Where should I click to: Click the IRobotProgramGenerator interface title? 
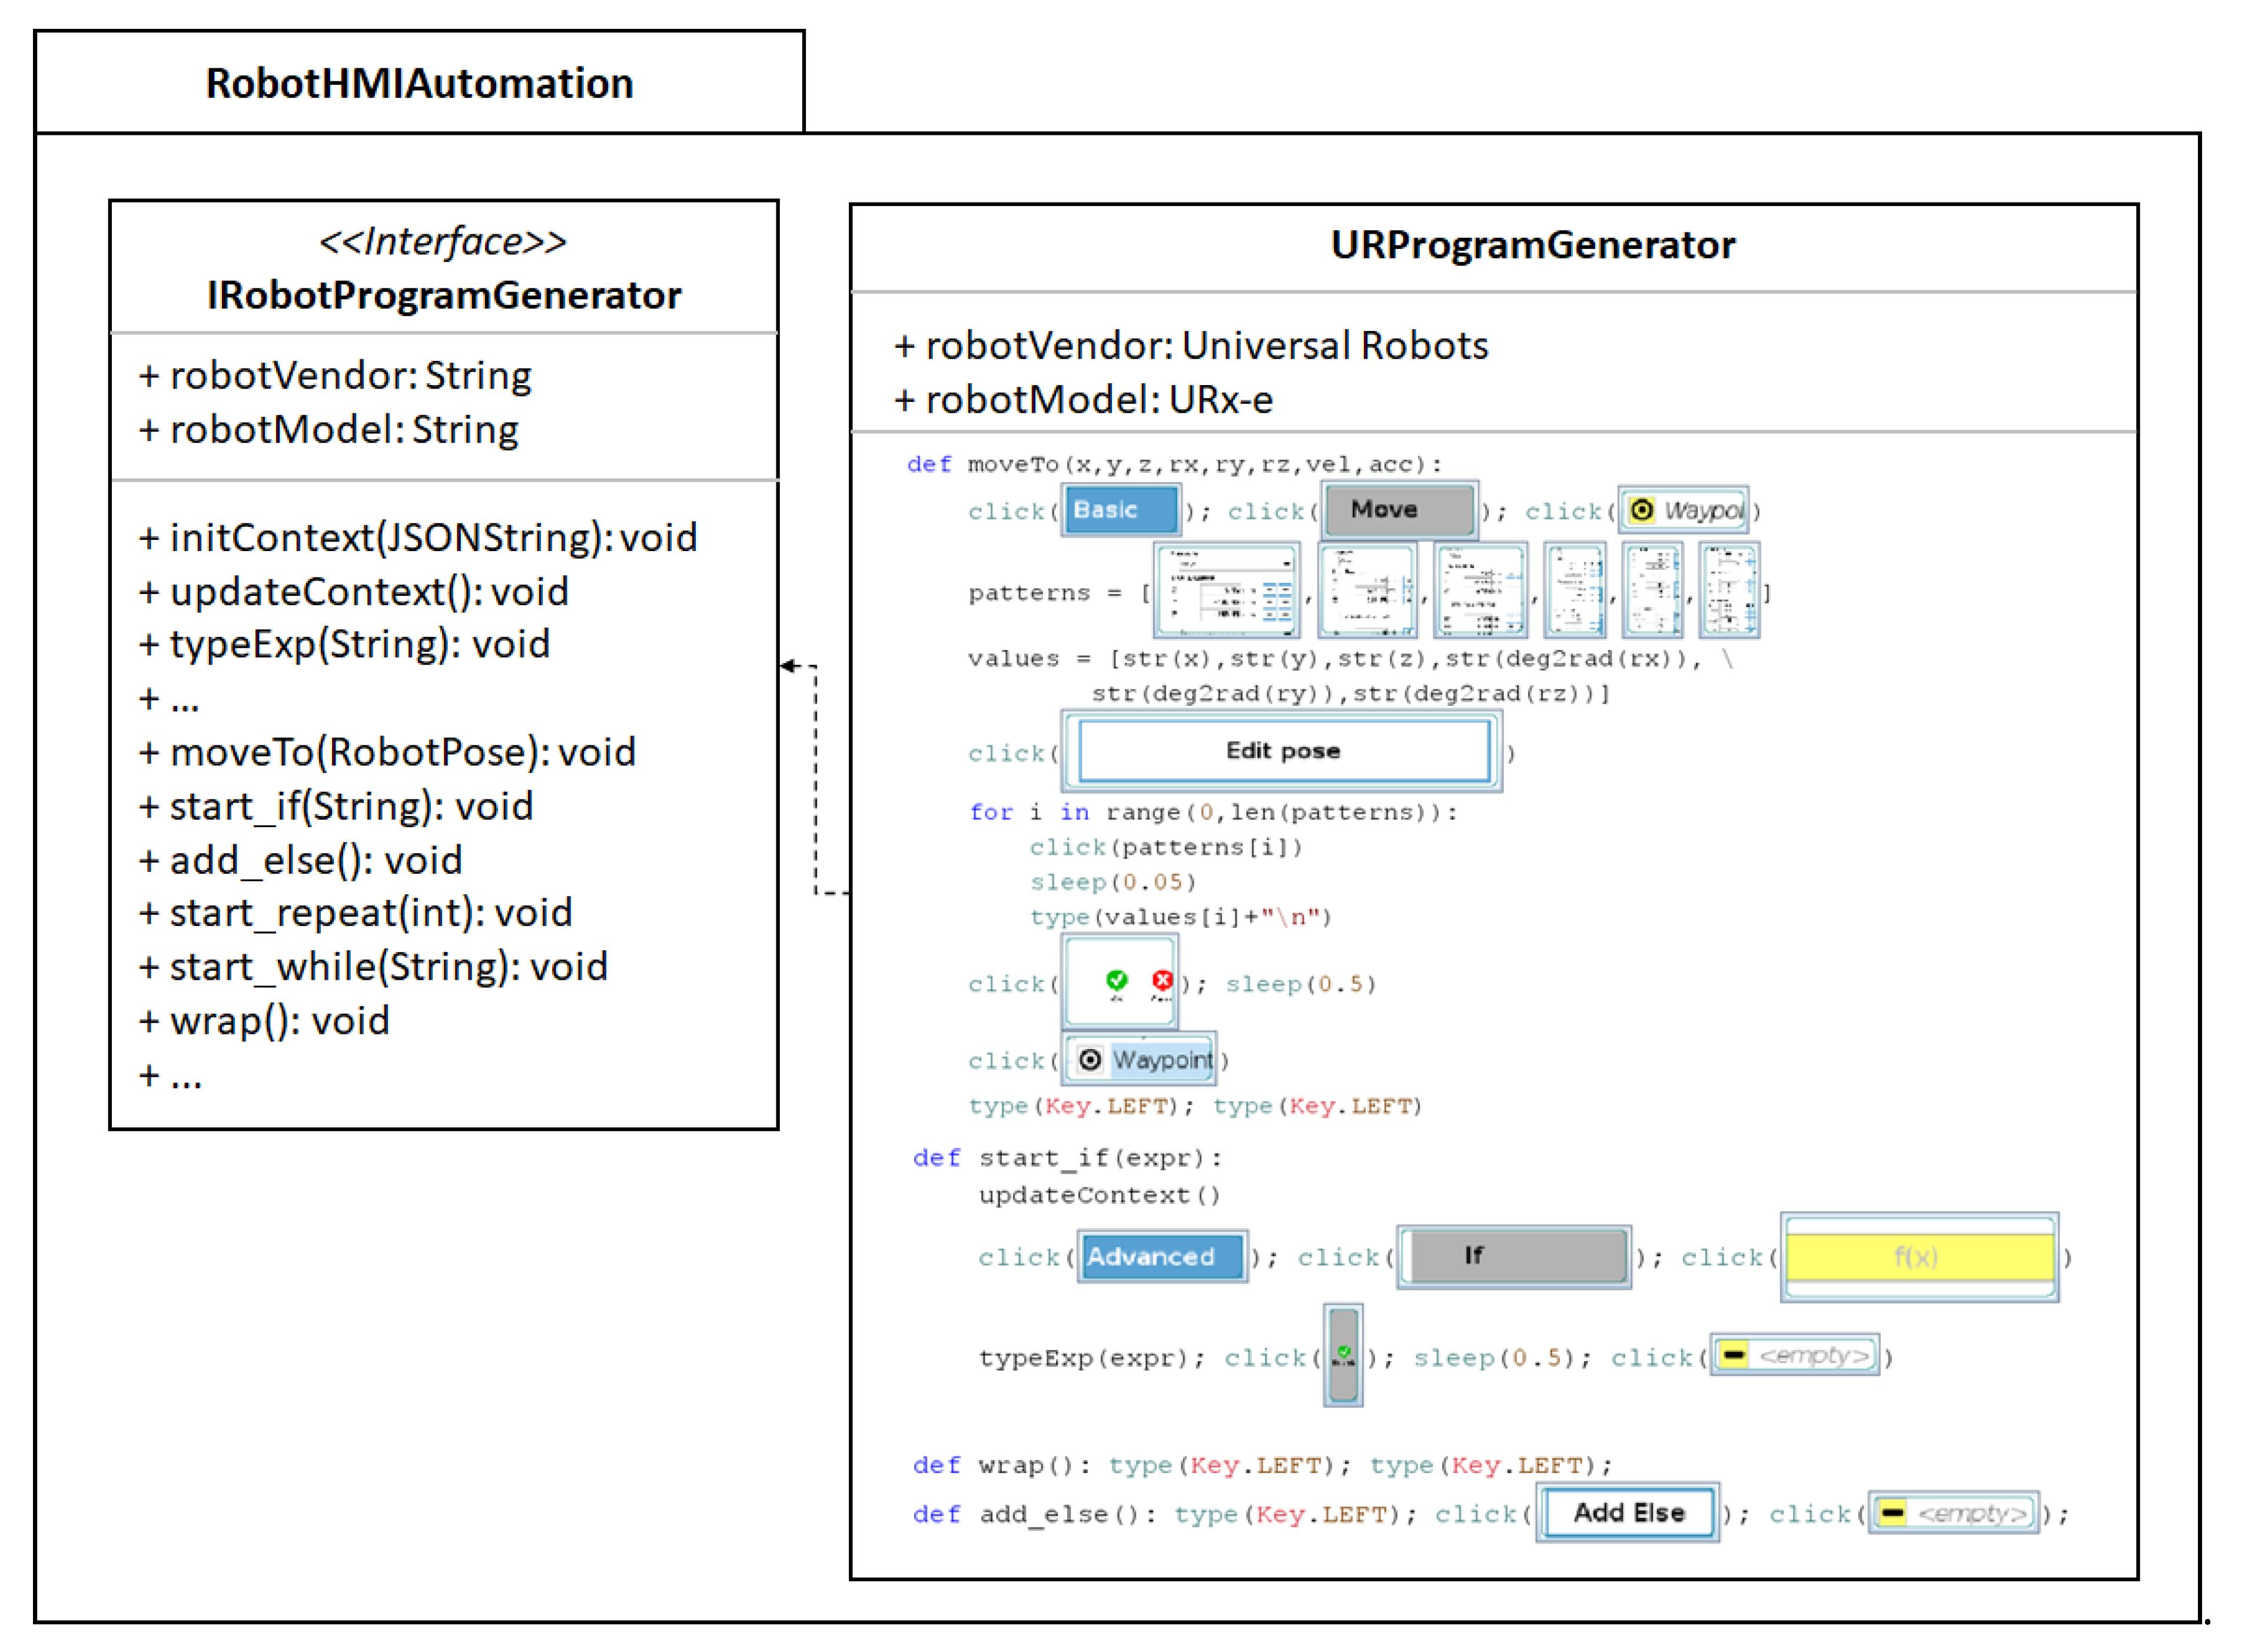(444, 295)
